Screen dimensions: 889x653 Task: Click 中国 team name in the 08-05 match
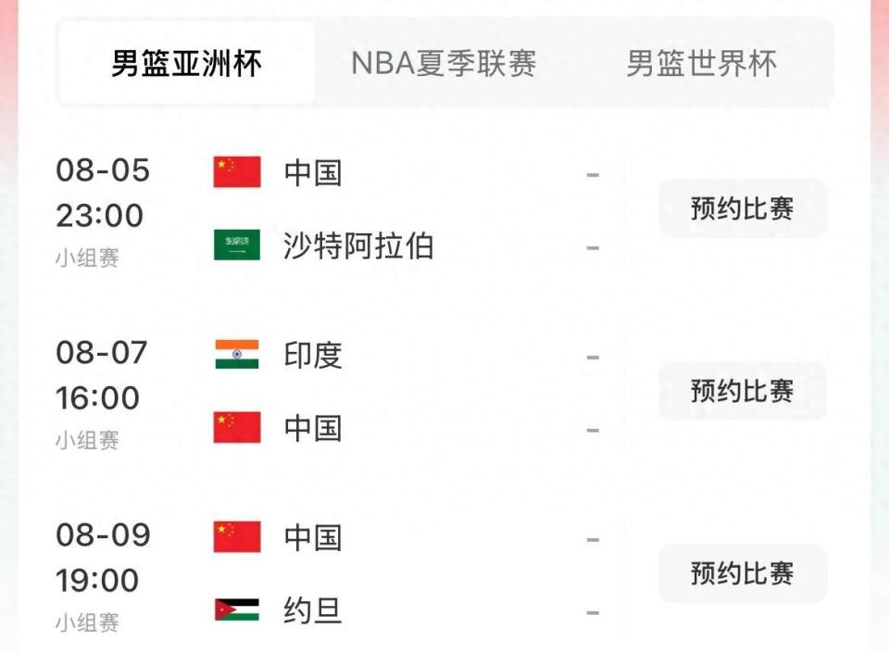313,172
